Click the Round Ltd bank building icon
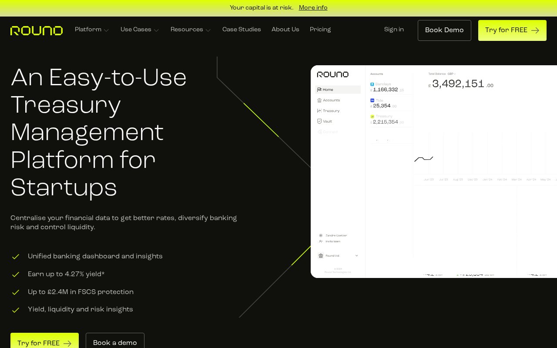 [321, 255]
